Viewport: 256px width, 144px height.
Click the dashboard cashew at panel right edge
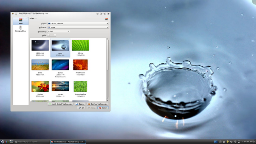tap(254, 142)
